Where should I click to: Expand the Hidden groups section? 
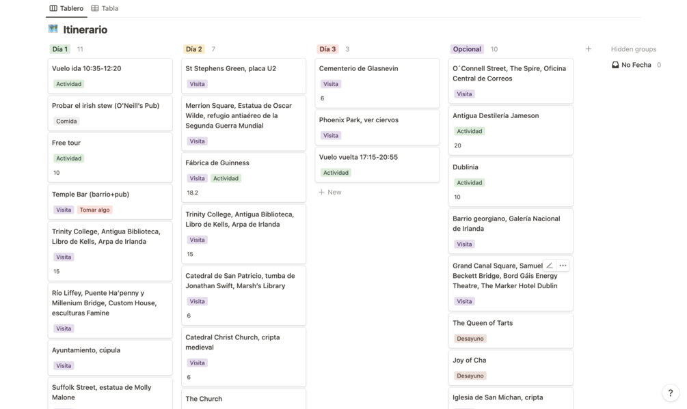633,49
